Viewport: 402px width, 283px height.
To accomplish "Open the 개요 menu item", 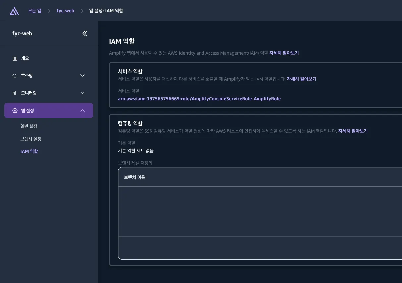I will coord(49,58).
